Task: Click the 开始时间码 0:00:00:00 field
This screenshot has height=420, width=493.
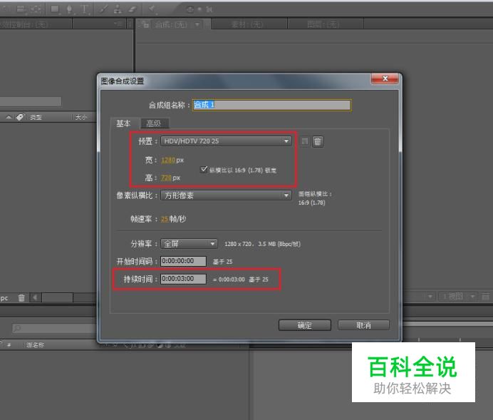Action: tap(183, 261)
